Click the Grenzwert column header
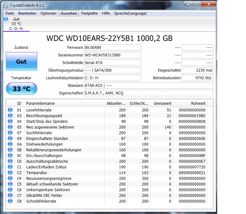The width and height of the screenshot is (246, 214). [161, 104]
